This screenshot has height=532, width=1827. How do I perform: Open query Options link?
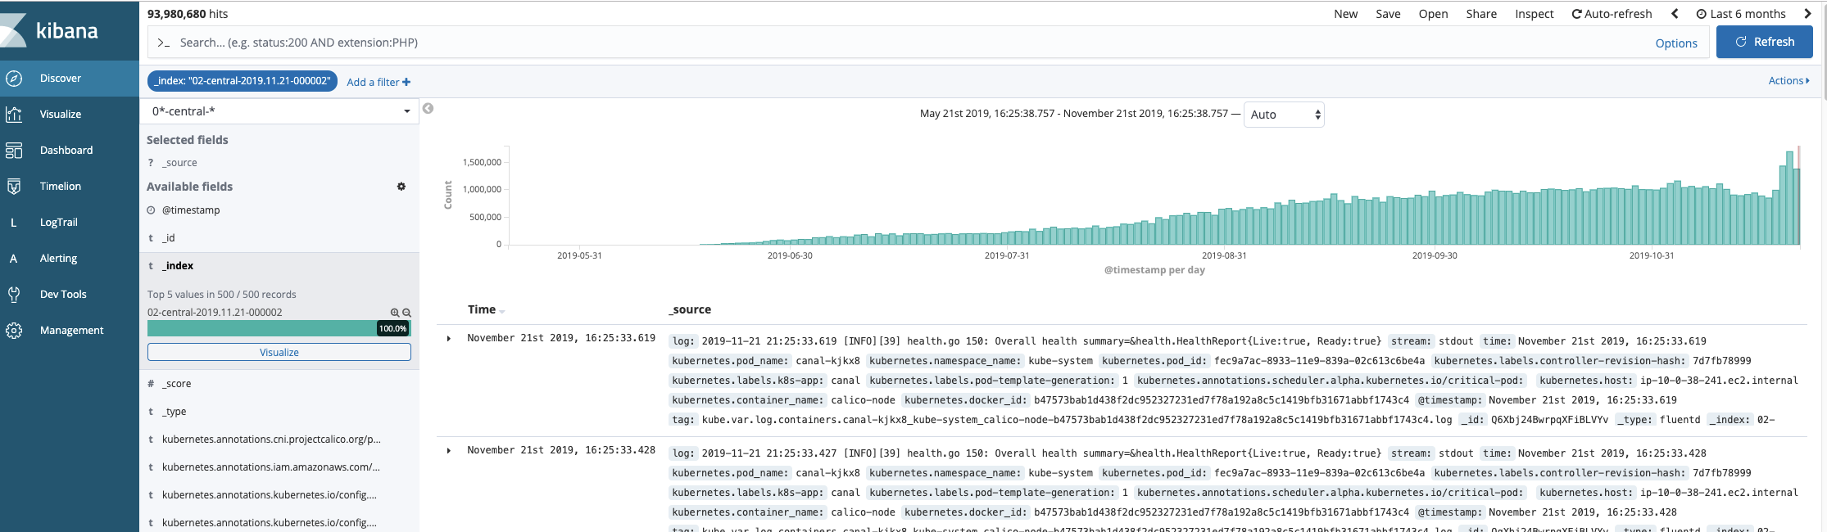(1676, 43)
